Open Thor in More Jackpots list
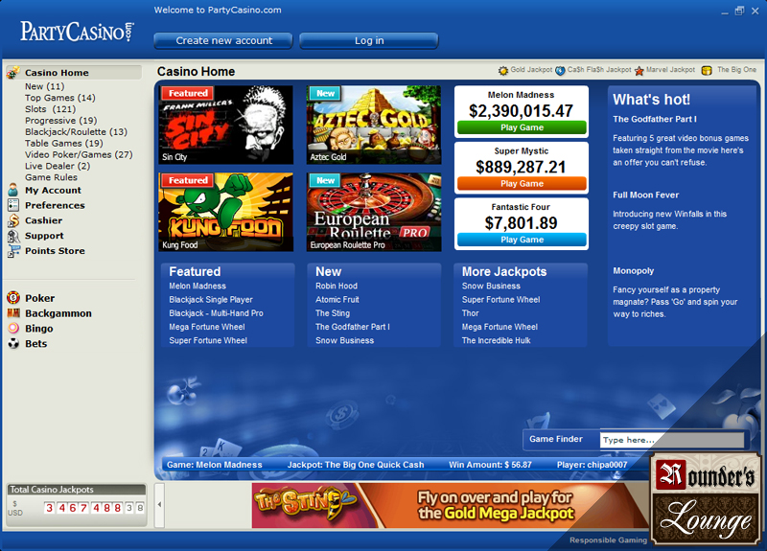Image resolution: width=767 pixels, height=551 pixels. (x=470, y=313)
